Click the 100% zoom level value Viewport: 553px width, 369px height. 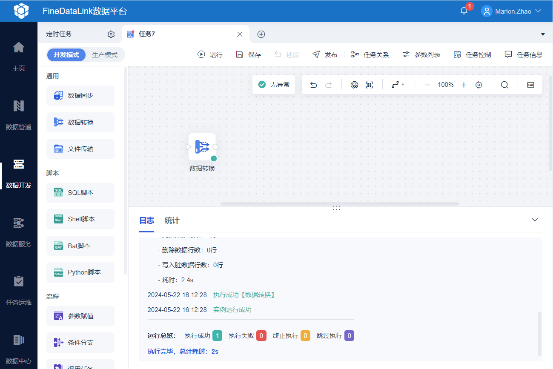(x=446, y=85)
